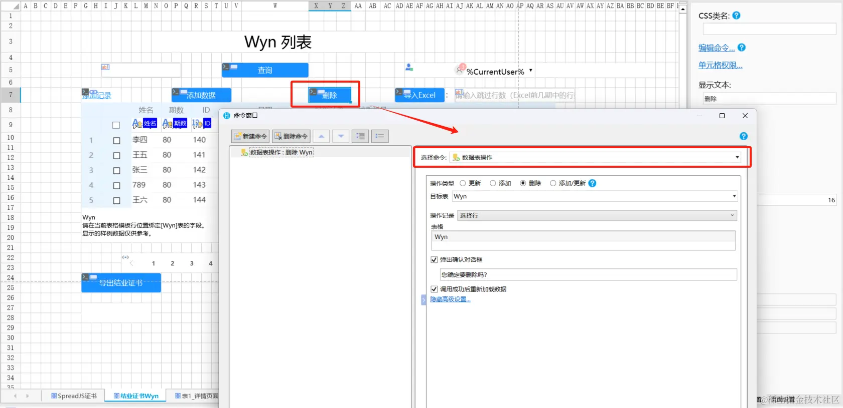Click the pagination arrows icon above page numbers

(x=125, y=257)
